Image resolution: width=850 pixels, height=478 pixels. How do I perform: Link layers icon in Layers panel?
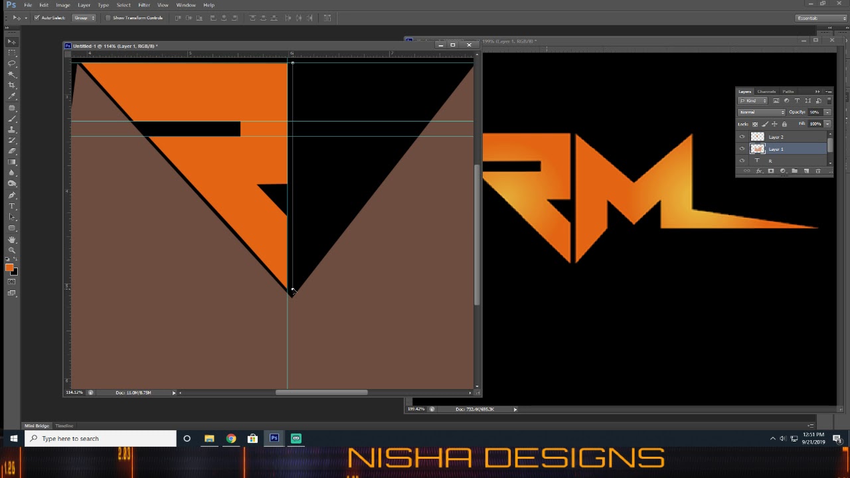[746, 171]
